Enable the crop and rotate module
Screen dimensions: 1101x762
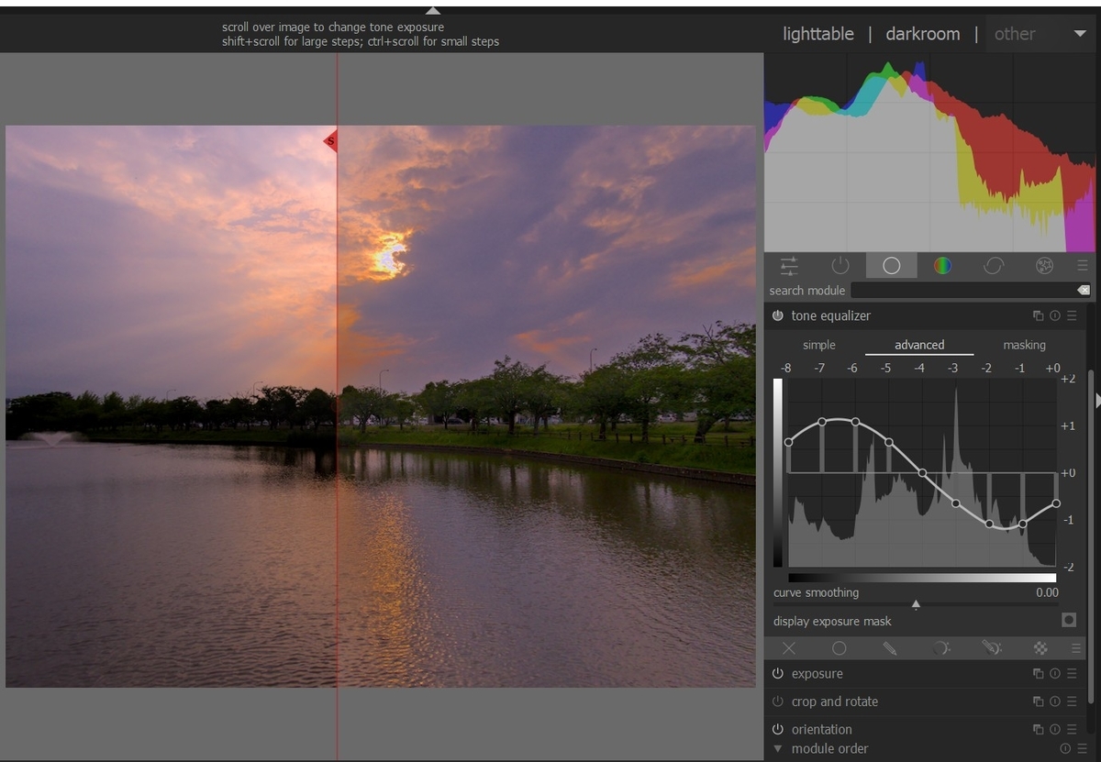click(x=777, y=701)
